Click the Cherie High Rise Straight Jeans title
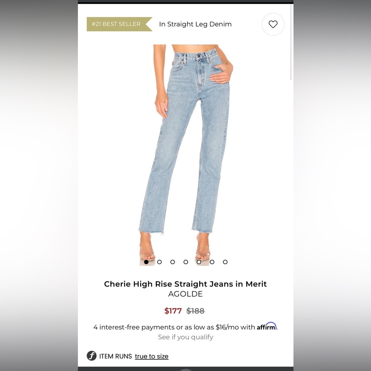Screen dimensions: 371x371 [185, 284]
